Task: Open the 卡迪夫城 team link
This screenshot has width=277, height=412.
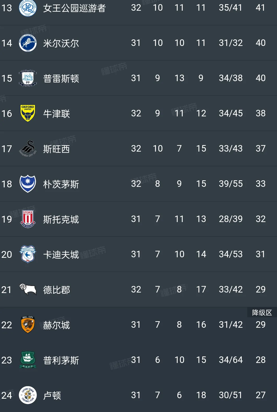Action: [x=61, y=255]
